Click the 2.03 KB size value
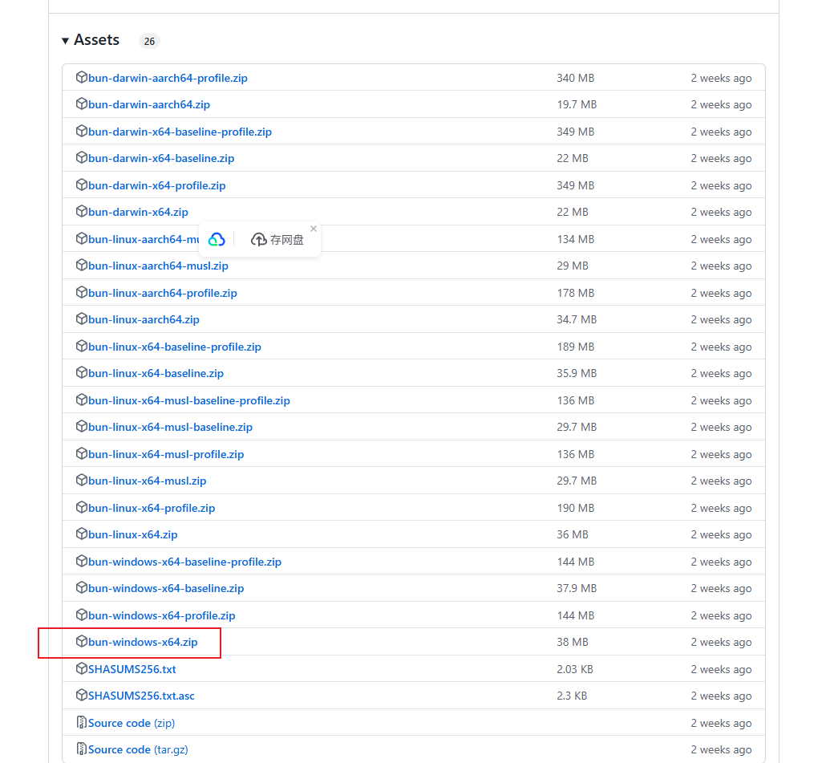Screen dimensions: 822x763 [x=574, y=670]
